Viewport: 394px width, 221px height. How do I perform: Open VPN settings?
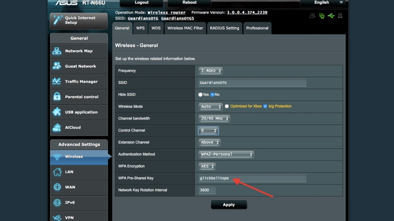point(79,217)
